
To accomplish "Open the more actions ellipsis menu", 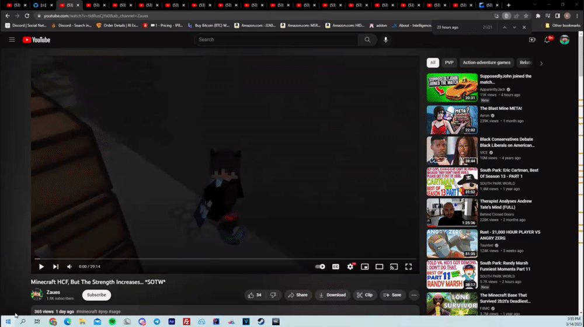I will coord(414,295).
